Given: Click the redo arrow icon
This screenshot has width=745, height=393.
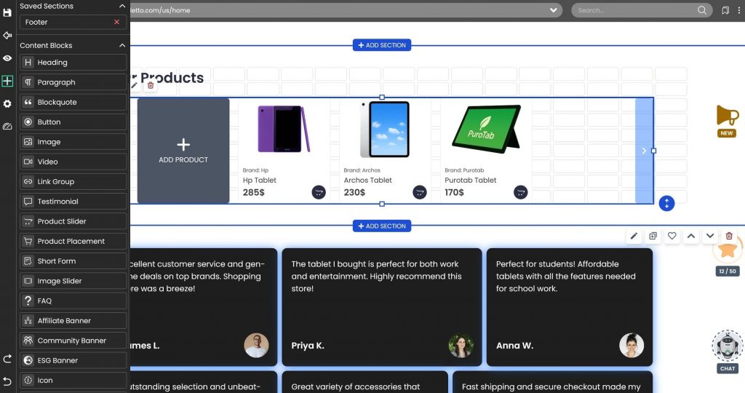Looking at the screenshot, I should pos(7,359).
